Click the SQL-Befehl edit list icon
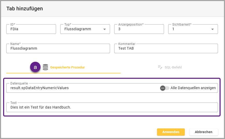This screenshot has height=139, width=225. tap(160, 67)
